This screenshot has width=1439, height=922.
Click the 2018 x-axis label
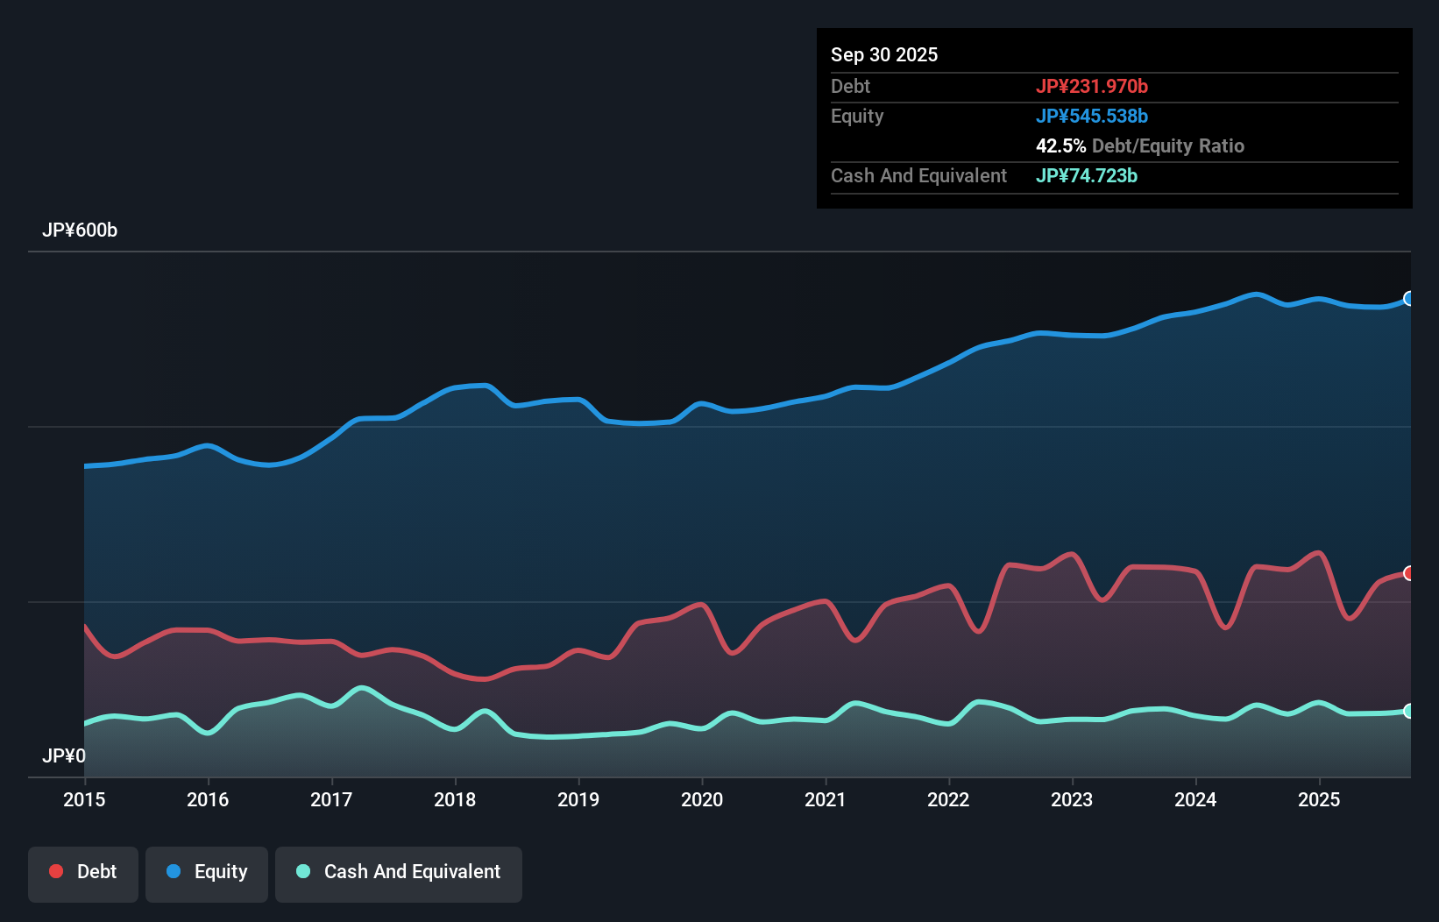455,799
